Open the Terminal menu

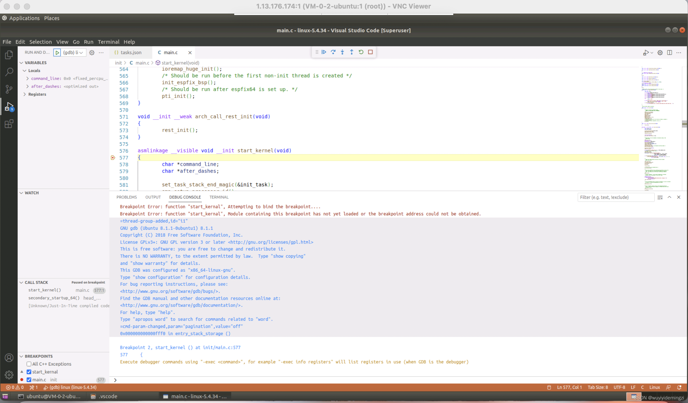coord(108,42)
